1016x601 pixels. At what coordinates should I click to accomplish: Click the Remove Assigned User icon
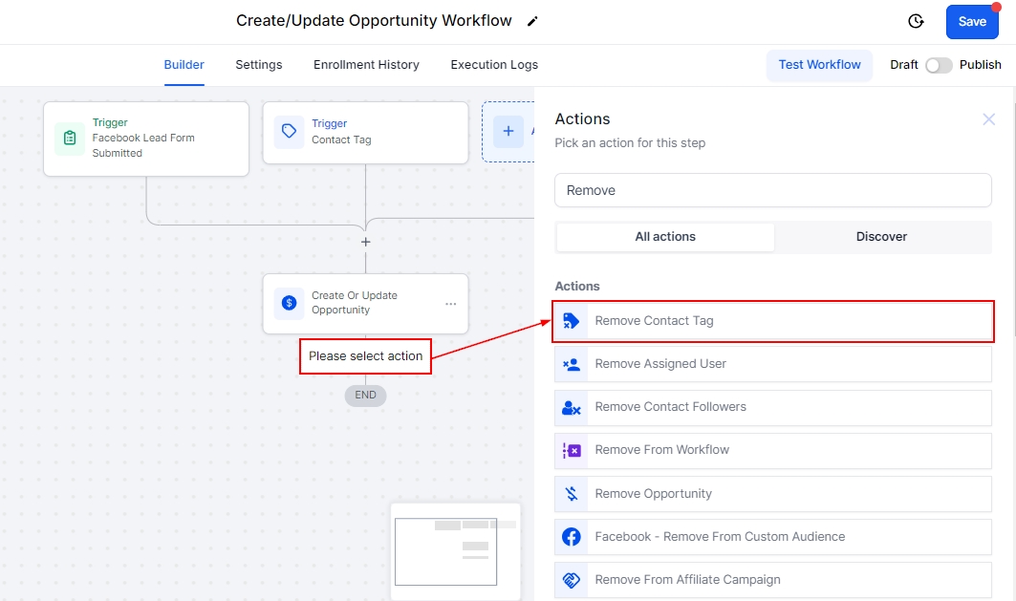572,364
